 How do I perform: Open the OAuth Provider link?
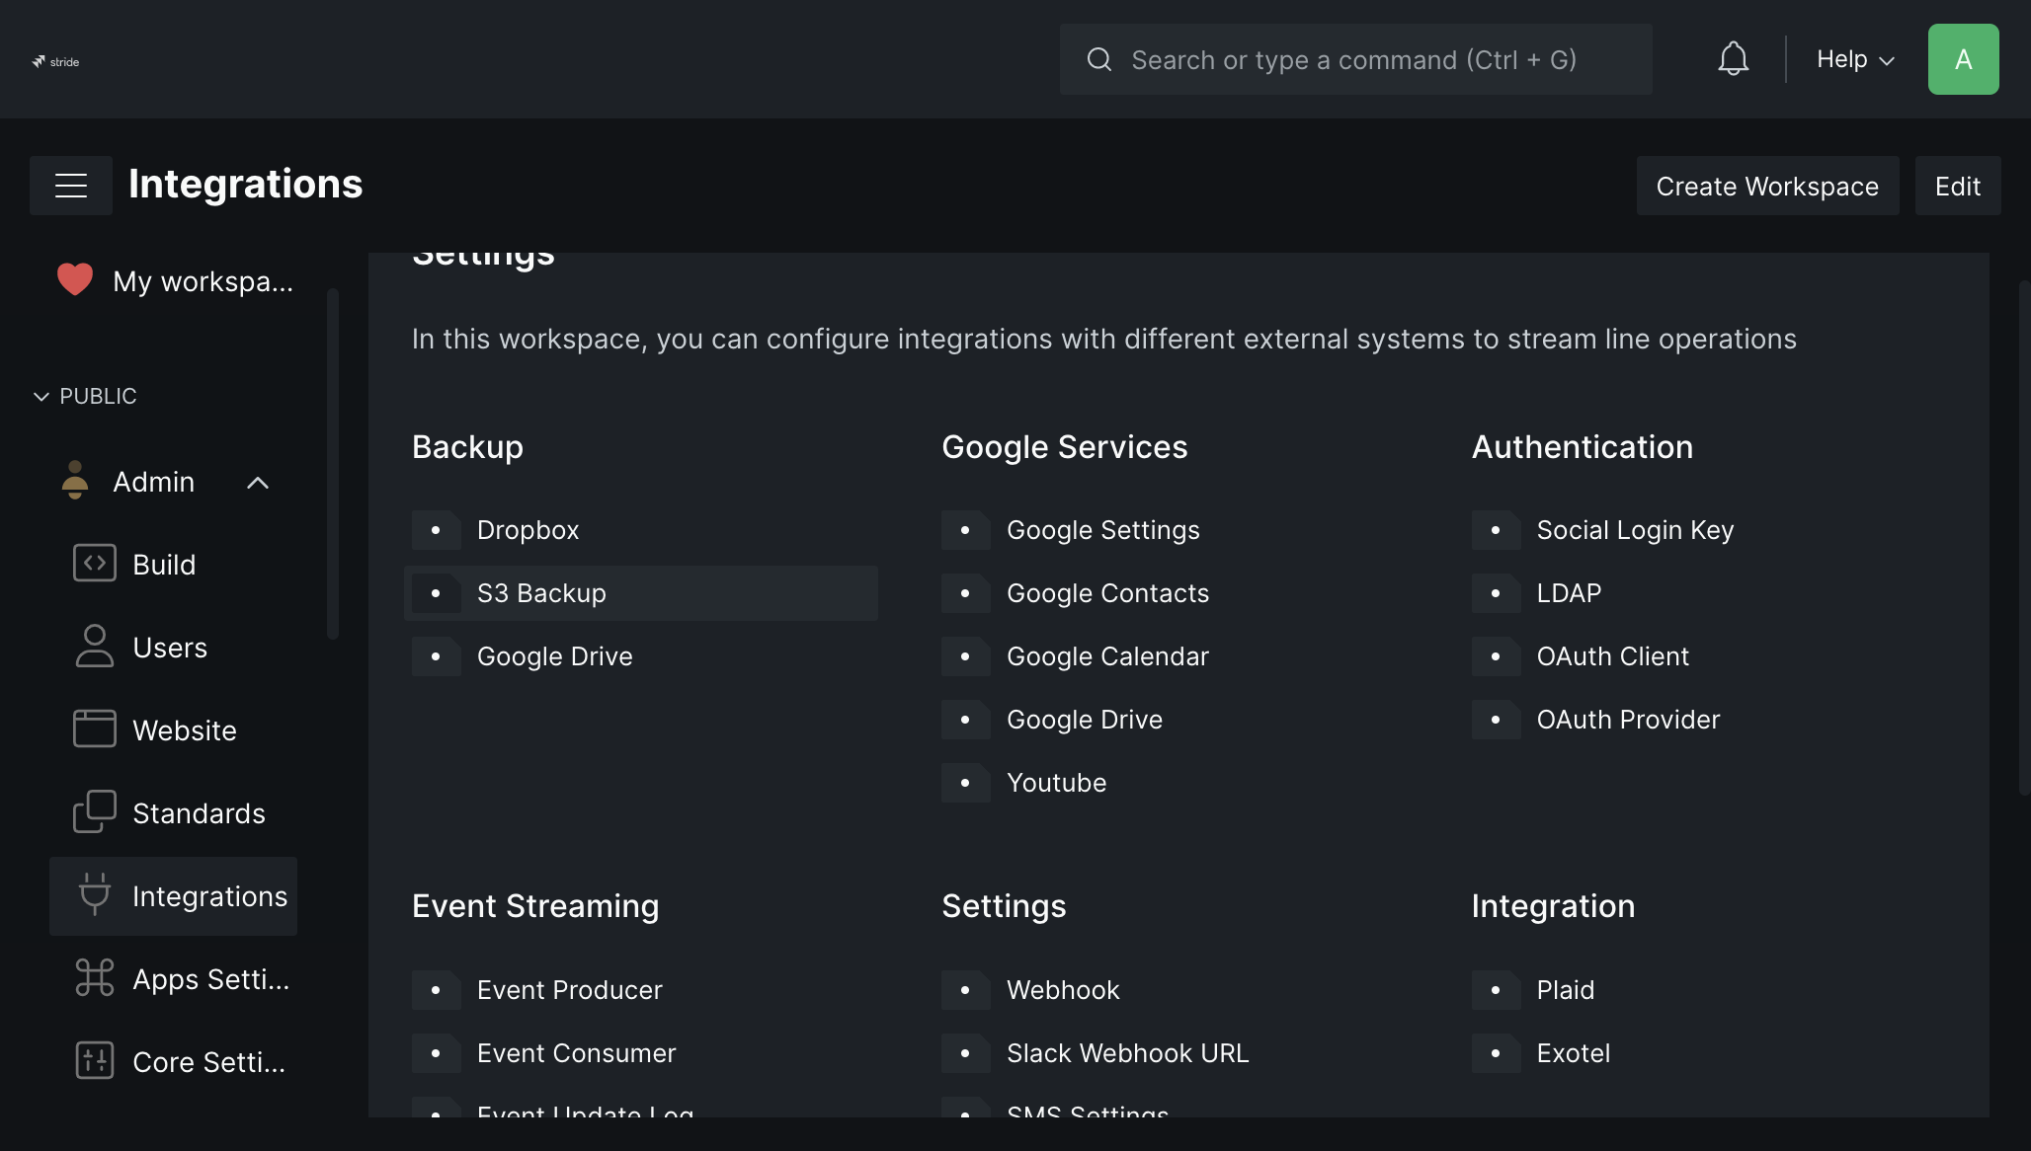[1628, 720]
